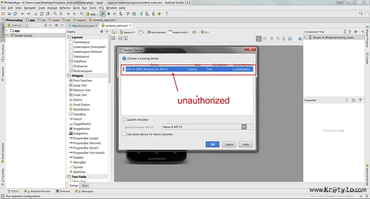Click the zoom out icon in the designer

[278, 39]
